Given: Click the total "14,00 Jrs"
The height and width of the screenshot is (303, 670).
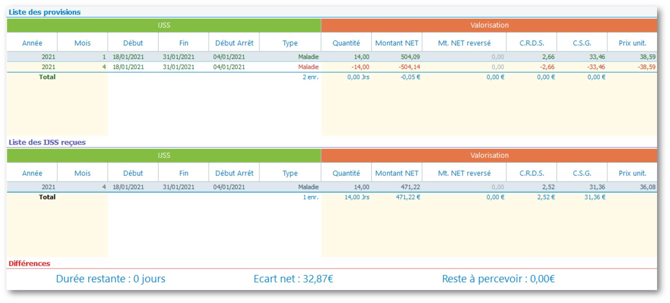Looking at the screenshot, I should [357, 197].
